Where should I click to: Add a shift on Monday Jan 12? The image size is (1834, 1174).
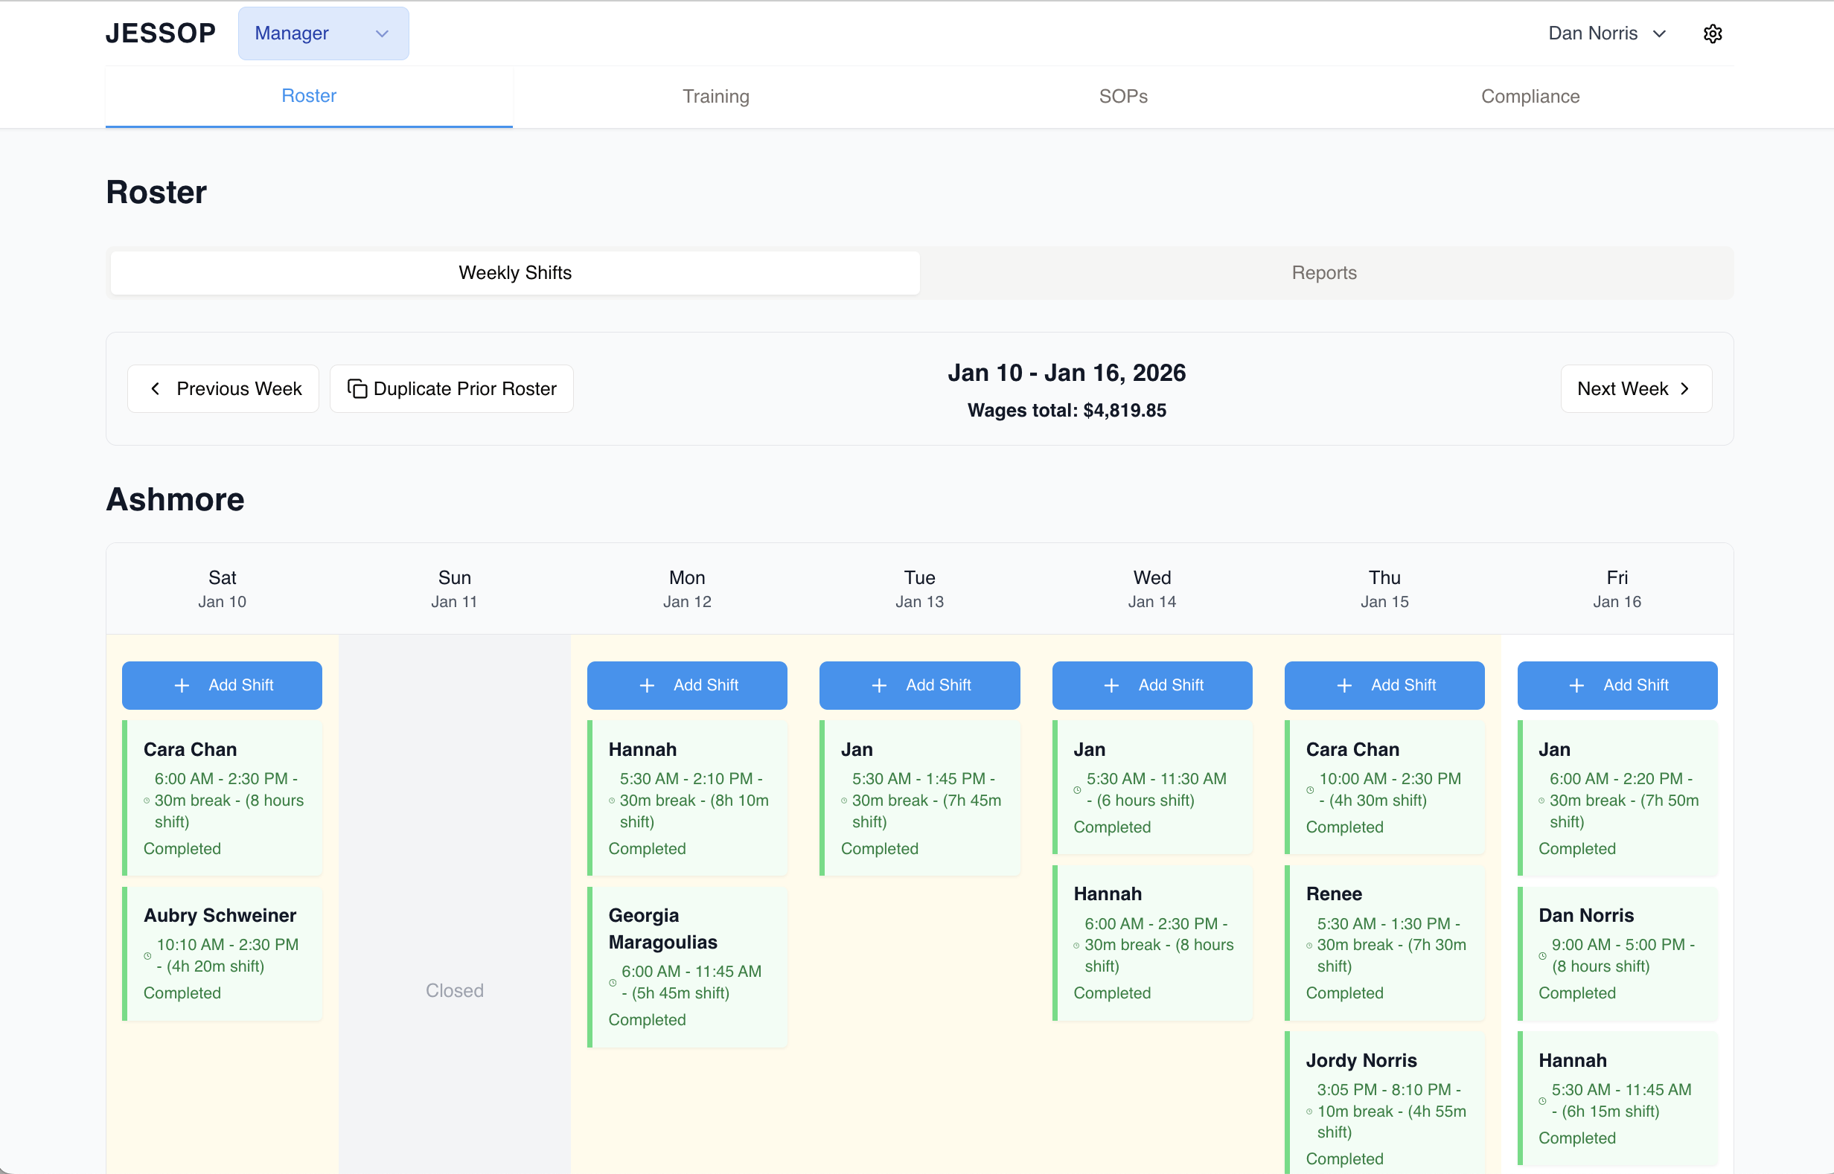pos(686,685)
